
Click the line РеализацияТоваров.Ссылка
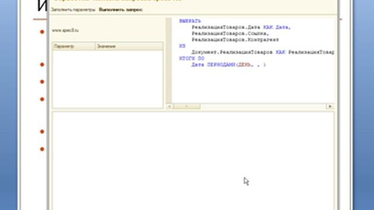click(x=230, y=34)
